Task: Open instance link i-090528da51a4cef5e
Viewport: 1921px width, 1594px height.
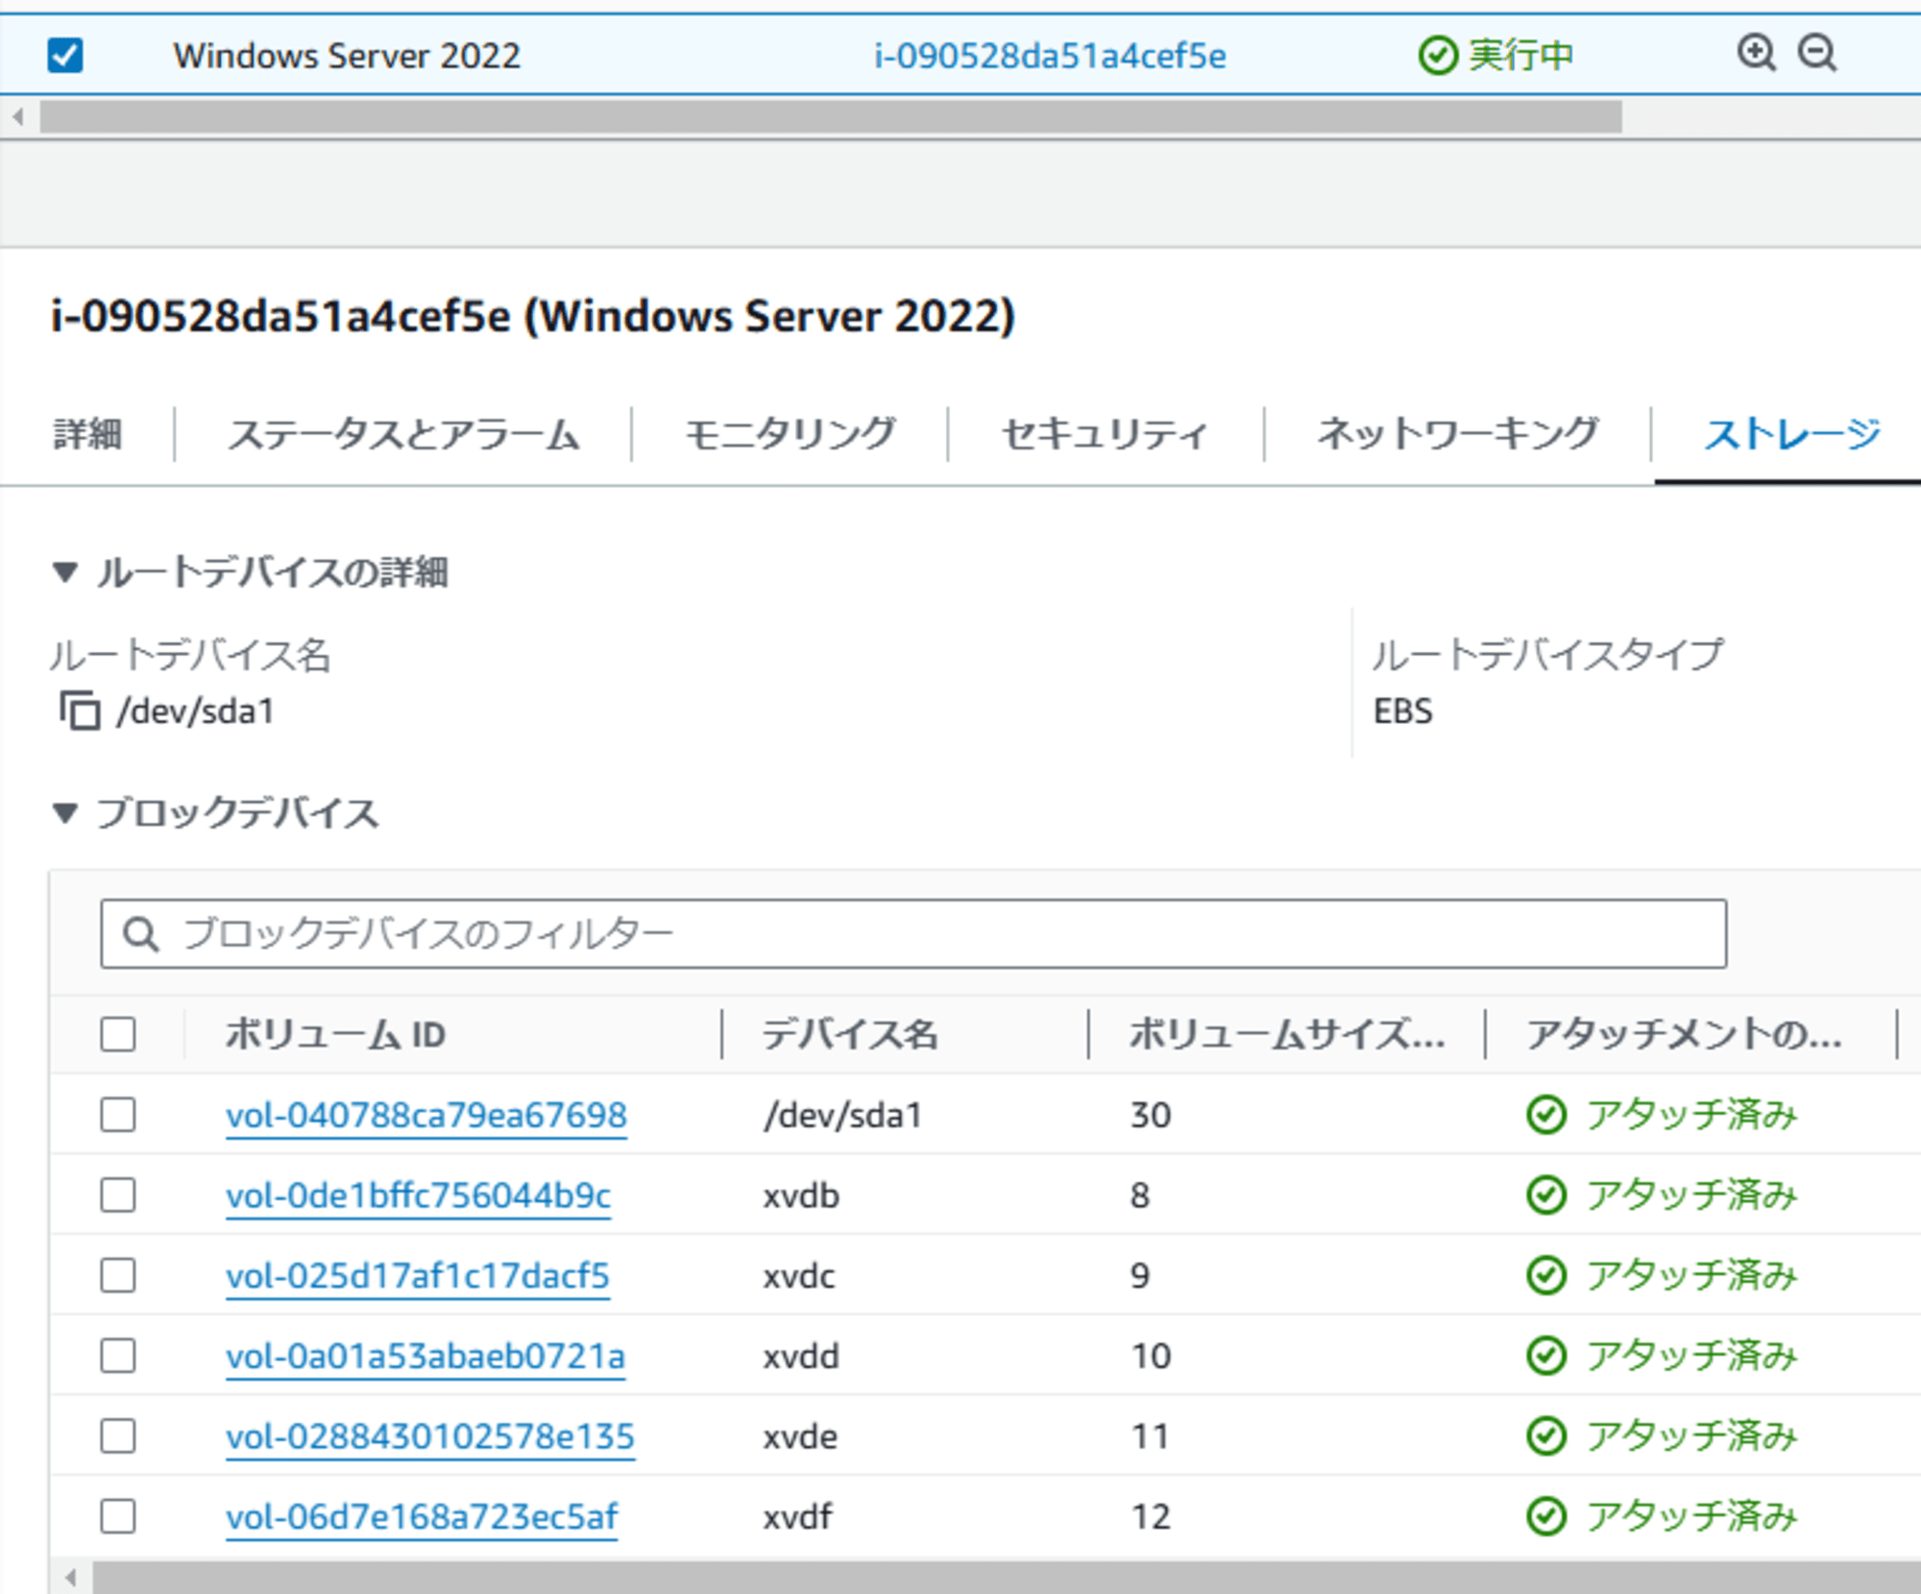Action: 1050,56
